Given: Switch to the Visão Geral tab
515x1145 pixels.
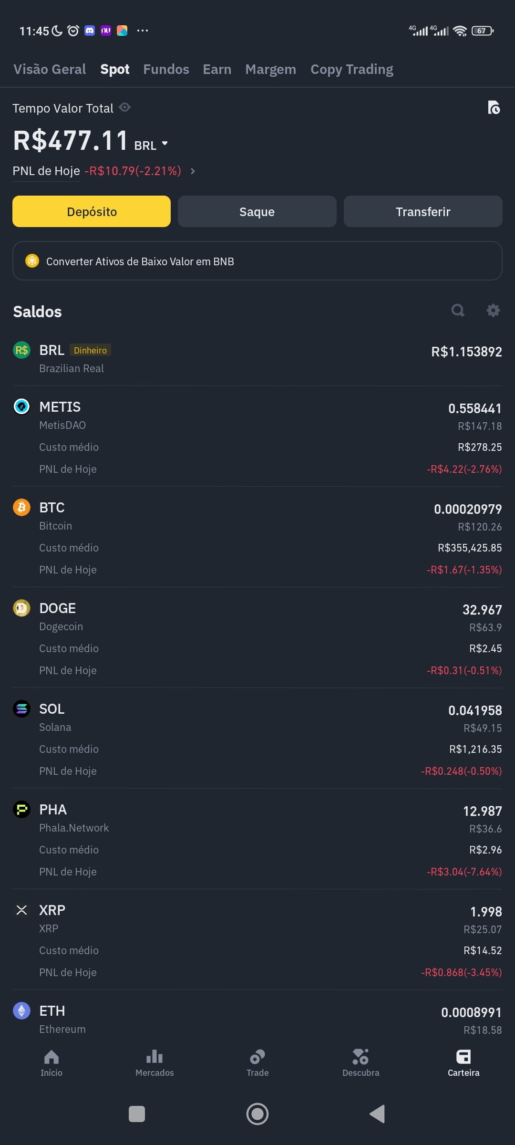Looking at the screenshot, I should [50, 69].
